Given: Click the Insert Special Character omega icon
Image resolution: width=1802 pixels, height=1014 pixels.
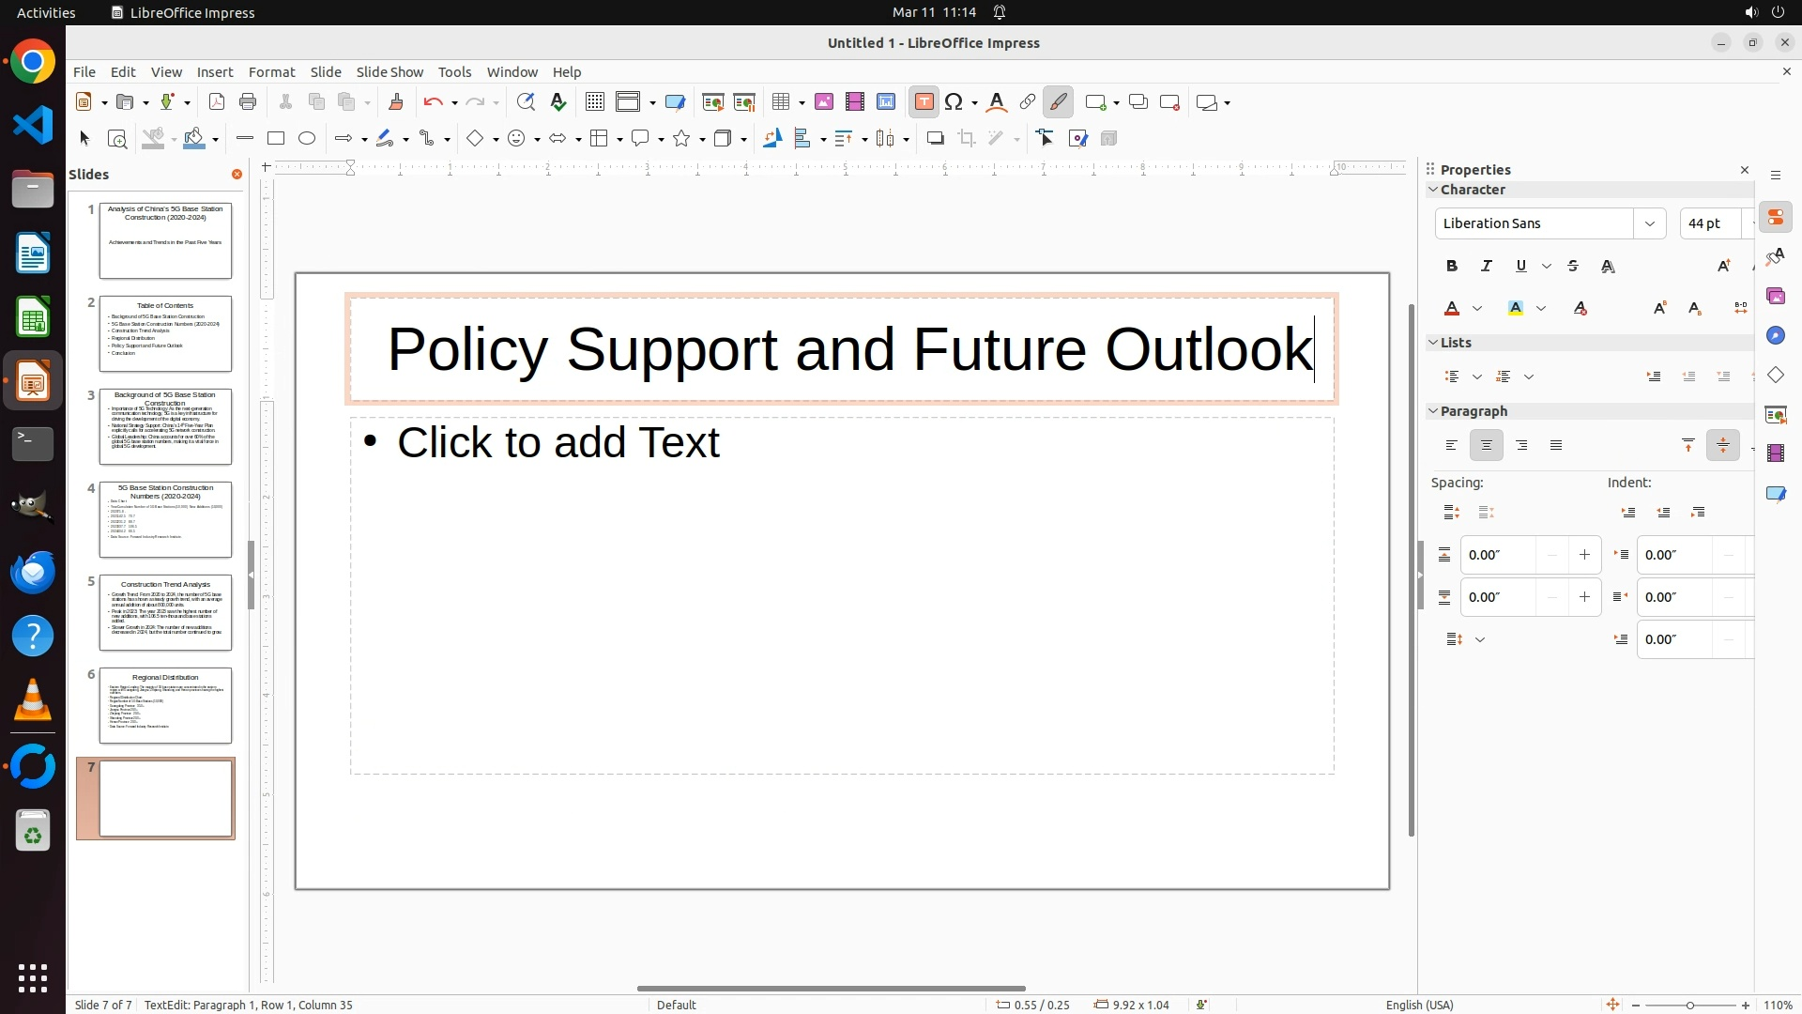Looking at the screenshot, I should tap(954, 102).
